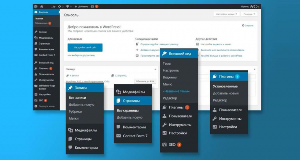Toggle the arrow of the widget right of На виду
300x160 pixels.
(255, 69)
